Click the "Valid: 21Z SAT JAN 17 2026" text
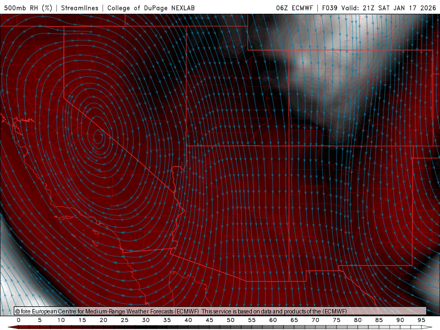Image resolution: width=440 pixels, height=330 pixels. tap(389, 8)
